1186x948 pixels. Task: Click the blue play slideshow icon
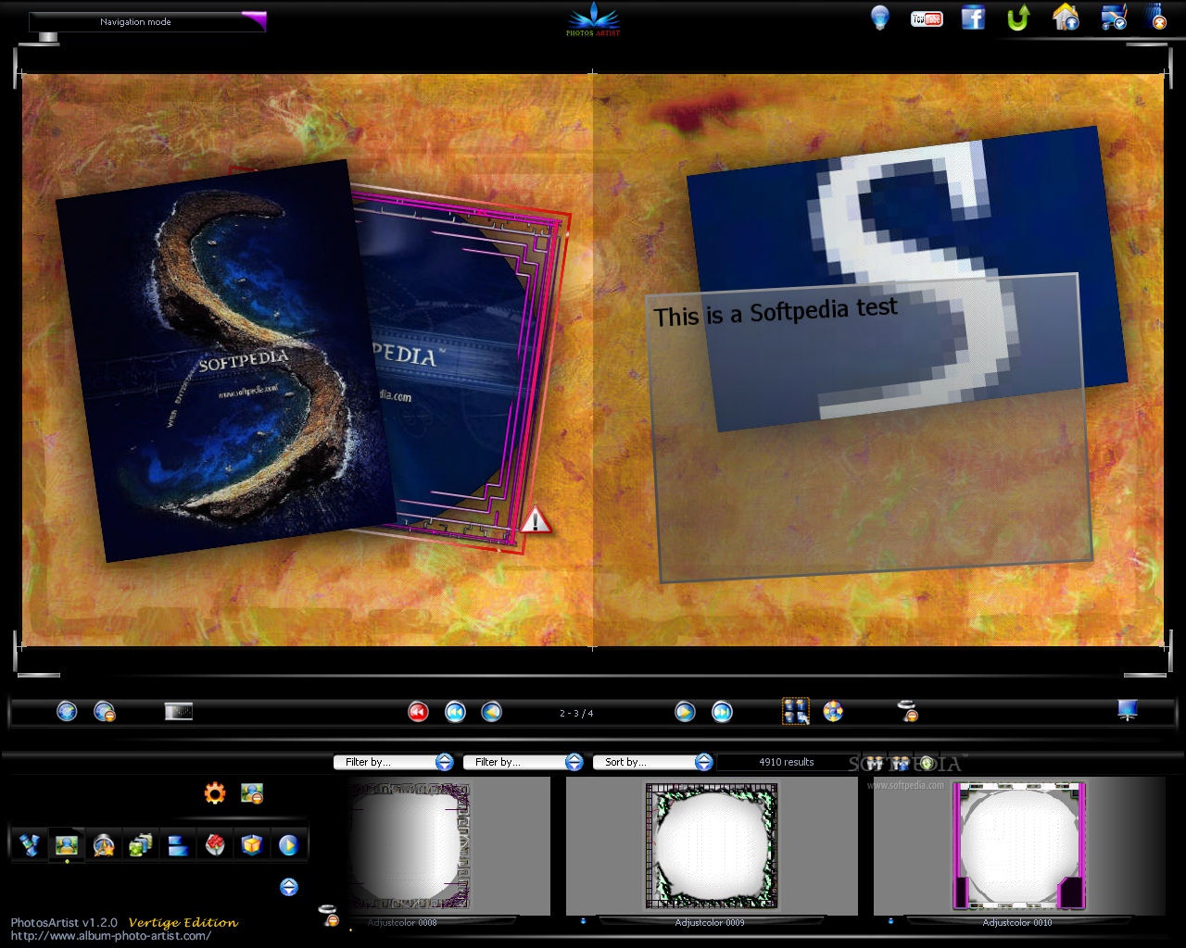288,844
